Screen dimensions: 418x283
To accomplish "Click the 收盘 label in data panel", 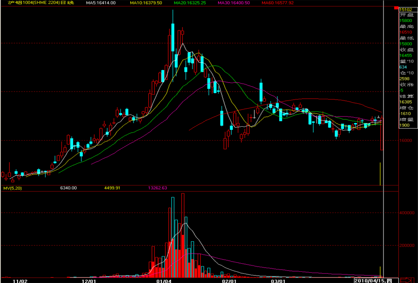I will coord(406,50).
